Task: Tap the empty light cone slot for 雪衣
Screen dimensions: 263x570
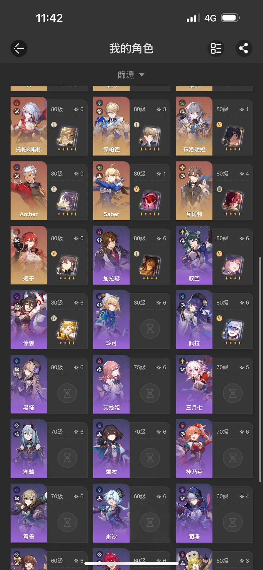Action: tap(150, 458)
